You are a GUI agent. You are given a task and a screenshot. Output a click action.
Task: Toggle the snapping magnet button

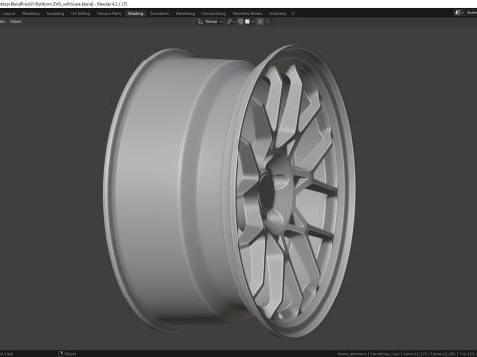(x=240, y=22)
